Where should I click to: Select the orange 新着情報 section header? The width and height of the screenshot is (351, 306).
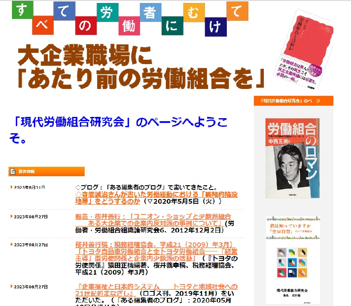tap(46, 171)
